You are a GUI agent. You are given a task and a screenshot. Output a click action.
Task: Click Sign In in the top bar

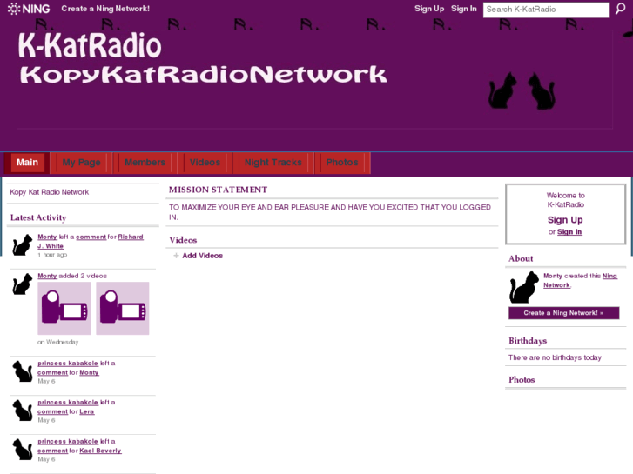464,9
